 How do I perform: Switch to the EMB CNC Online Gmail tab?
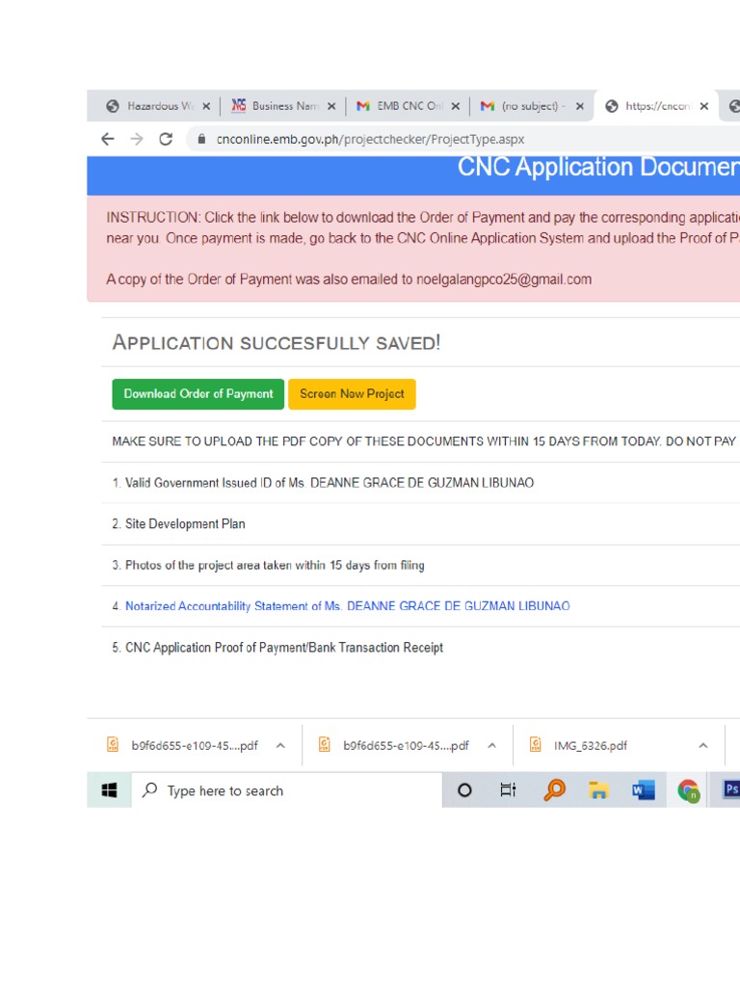click(x=400, y=107)
